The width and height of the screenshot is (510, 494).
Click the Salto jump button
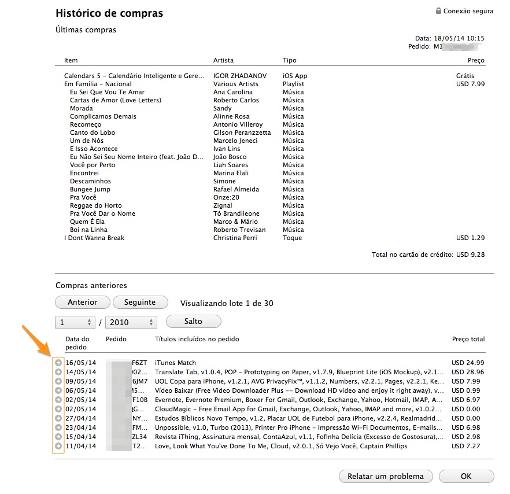click(x=194, y=321)
